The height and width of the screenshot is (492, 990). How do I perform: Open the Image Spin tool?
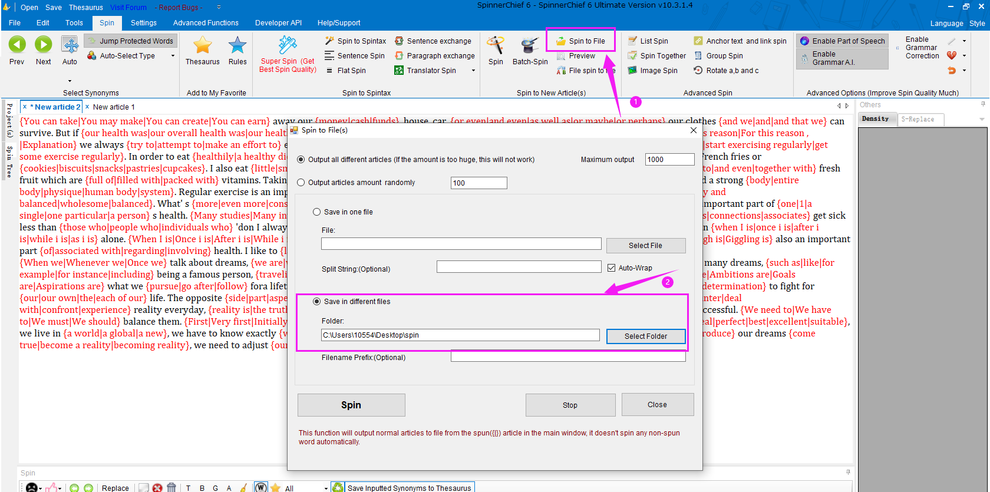pos(632,71)
